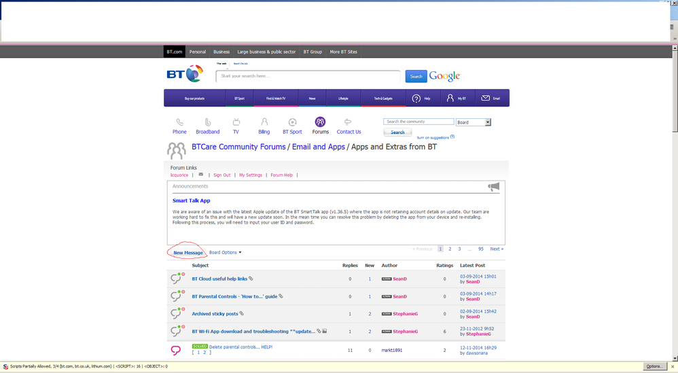Click Sign Out link
The height and width of the screenshot is (373, 678).
click(222, 175)
